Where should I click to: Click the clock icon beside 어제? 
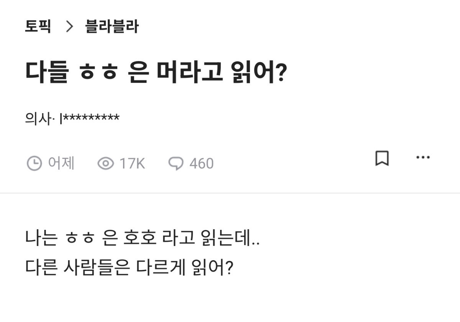34,163
